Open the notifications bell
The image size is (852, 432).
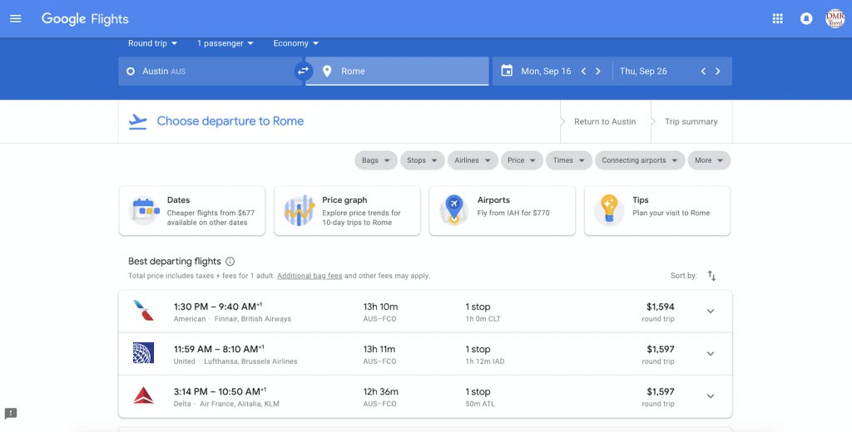pos(805,18)
